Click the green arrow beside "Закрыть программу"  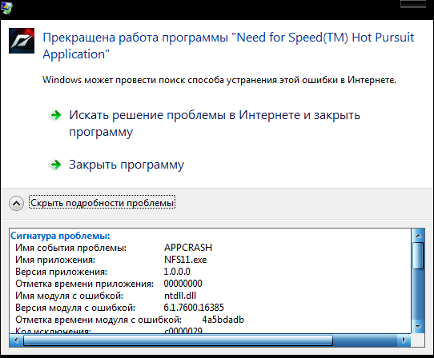(x=55, y=165)
